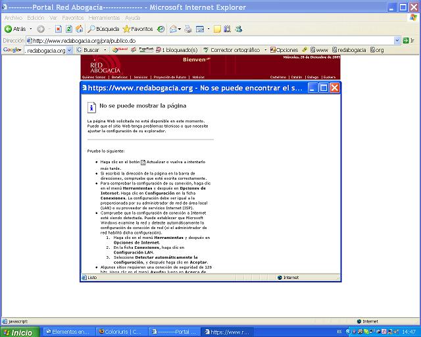This screenshot has width=421, height=337.
Task: Open the Herramientas menu
Action: (104, 18)
